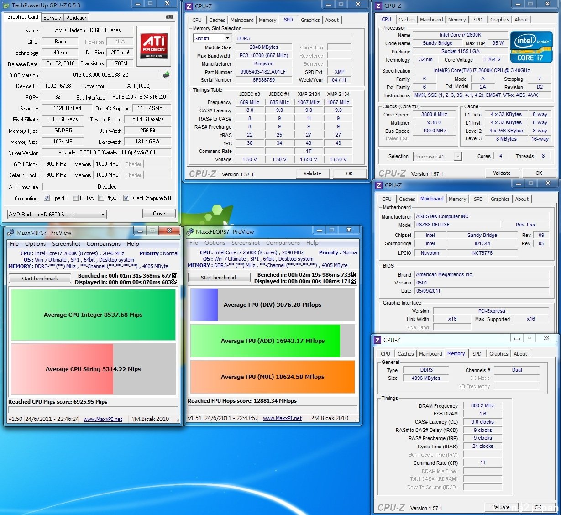The width and height of the screenshot is (561, 515).
Task: Click the Average CPU String result bar
Action: pos(93,369)
